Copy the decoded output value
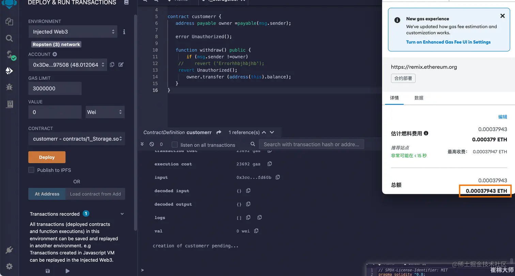The height and width of the screenshot is (276, 515). click(x=248, y=204)
